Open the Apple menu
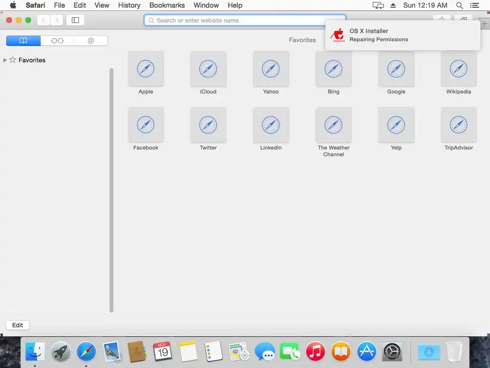 (x=13, y=5)
